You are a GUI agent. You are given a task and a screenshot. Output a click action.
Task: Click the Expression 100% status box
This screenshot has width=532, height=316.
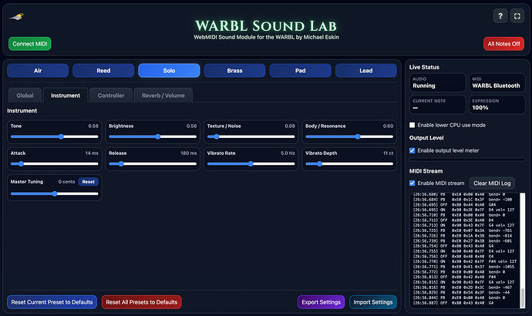(497, 104)
